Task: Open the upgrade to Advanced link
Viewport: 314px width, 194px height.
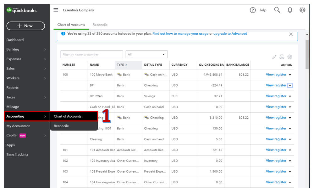Action: coord(230,34)
